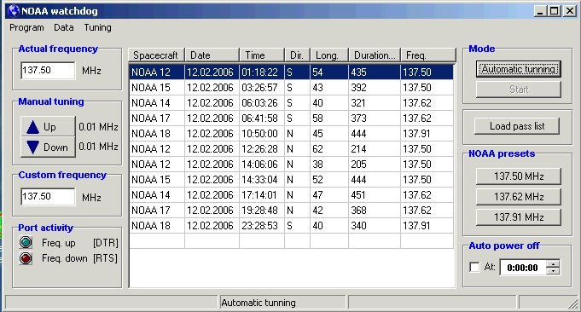
Task: Click the Up arrow tuning button
Action: [x=48, y=127]
